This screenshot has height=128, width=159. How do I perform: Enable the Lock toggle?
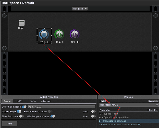[93, 112]
